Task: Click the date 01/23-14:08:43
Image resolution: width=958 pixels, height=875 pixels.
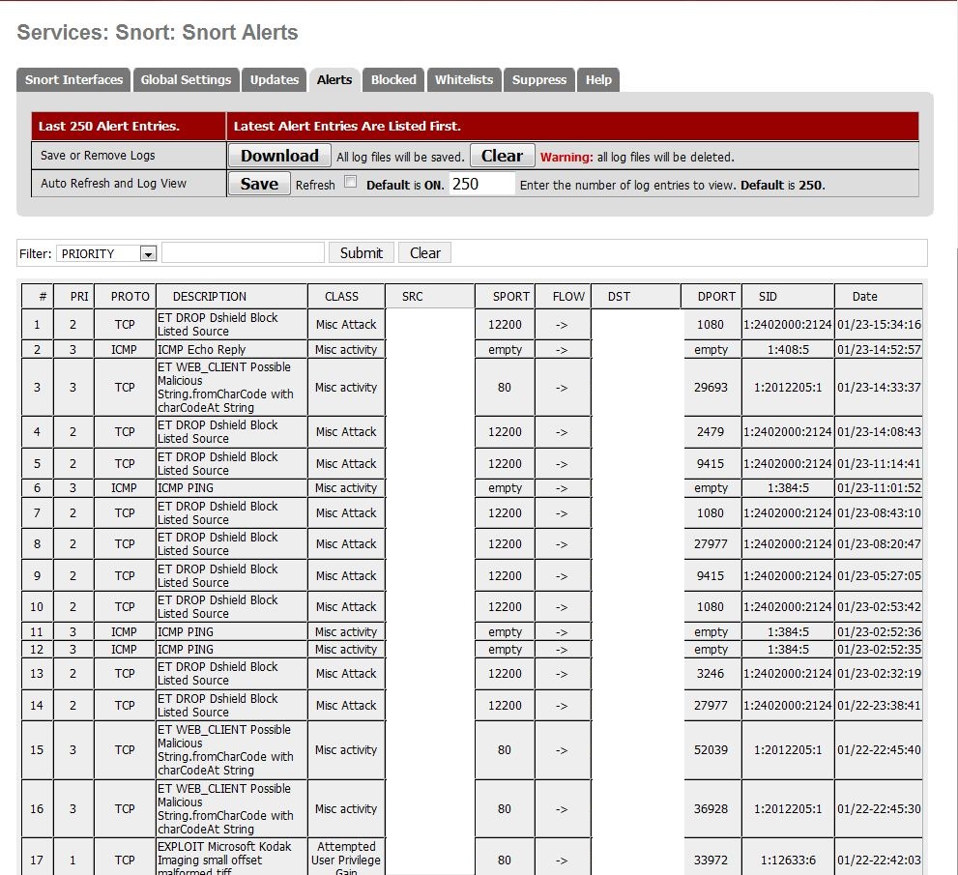Action: [x=879, y=432]
